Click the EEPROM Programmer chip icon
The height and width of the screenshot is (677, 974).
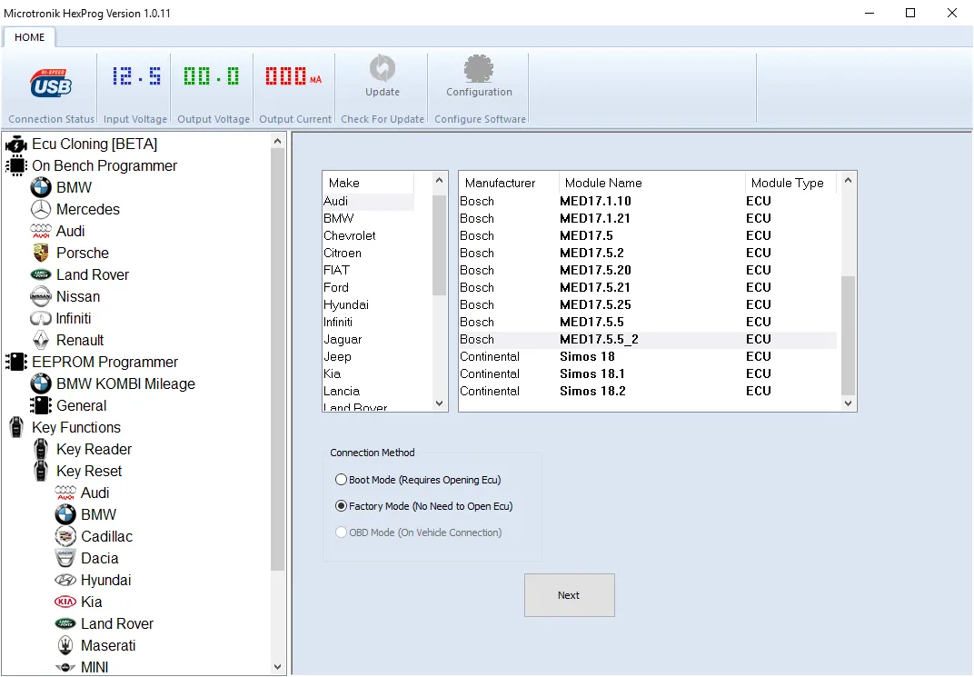coord(16,362)
